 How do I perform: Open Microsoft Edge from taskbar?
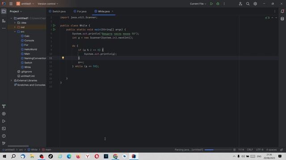tap(69, 156)
